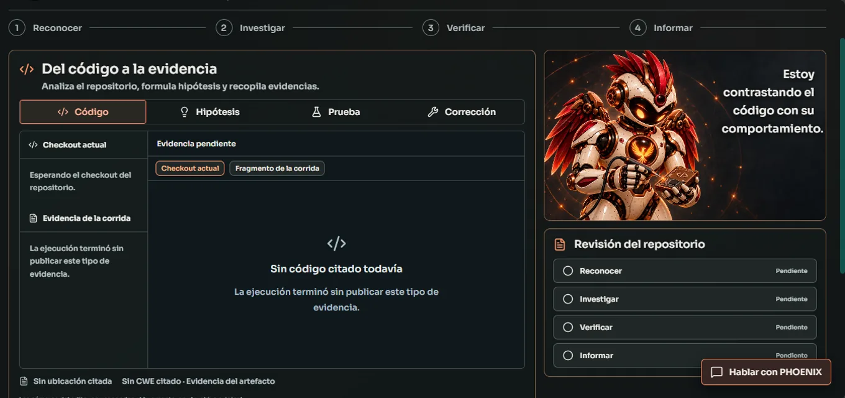The height and width of the screenshot is (398, 845).
Task: Select step 1 circle Reconocer
Action: click(17, 28)
